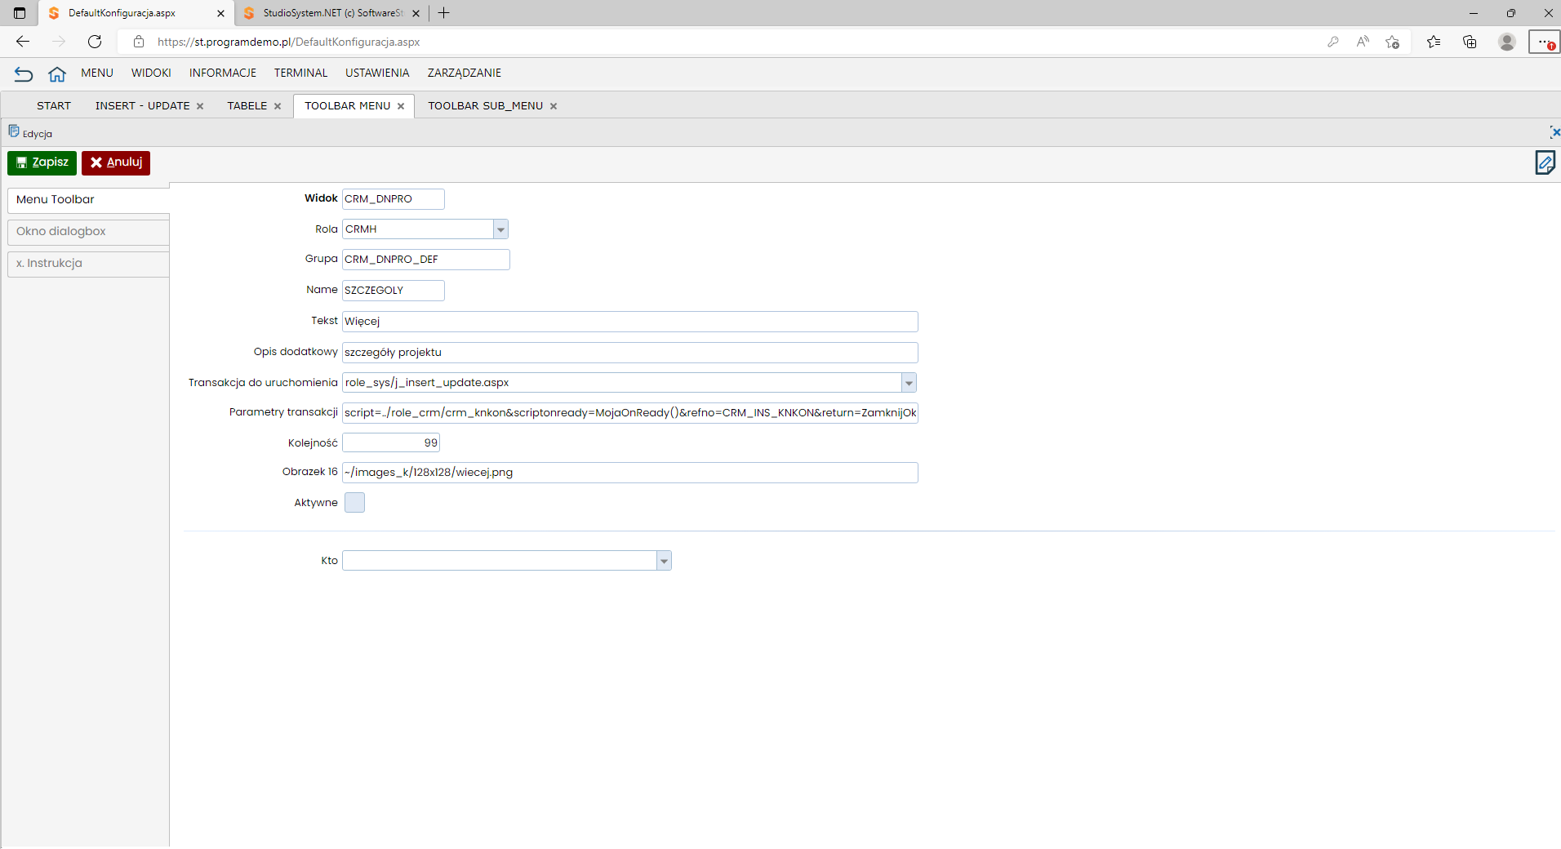
Task: Open browser favorites list
Action: click(1434, 42)
